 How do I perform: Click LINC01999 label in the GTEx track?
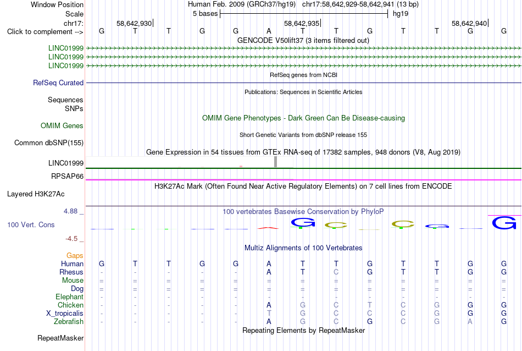pyautogui.click(x=66, y=163)
